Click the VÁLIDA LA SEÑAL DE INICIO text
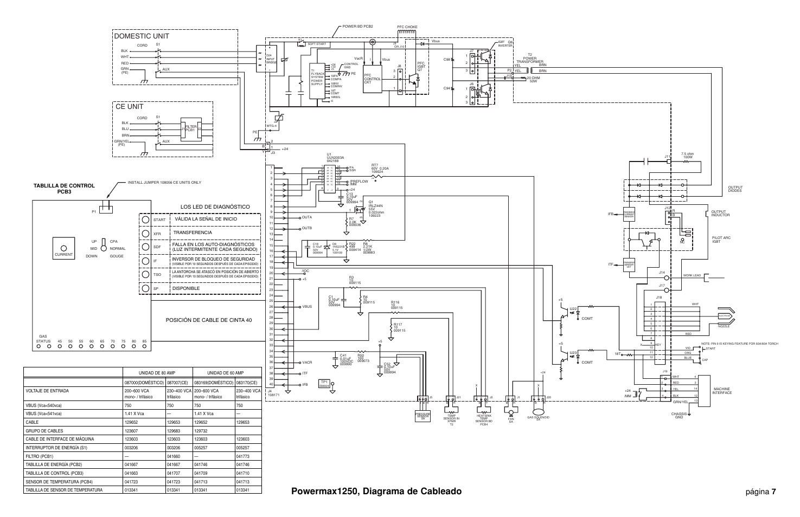The image size is (800, 517). (x=205, y=219)
